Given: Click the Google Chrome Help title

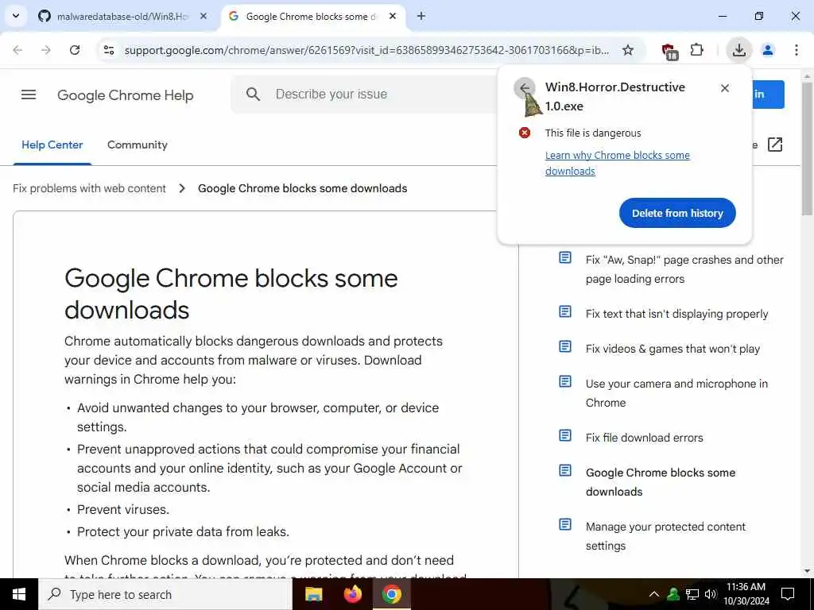Looking at the screenshot, I should click(125, 95).
